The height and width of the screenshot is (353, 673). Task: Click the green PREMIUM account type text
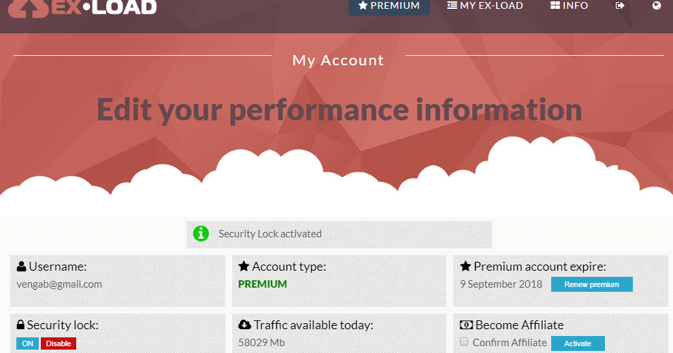[263, 284]
